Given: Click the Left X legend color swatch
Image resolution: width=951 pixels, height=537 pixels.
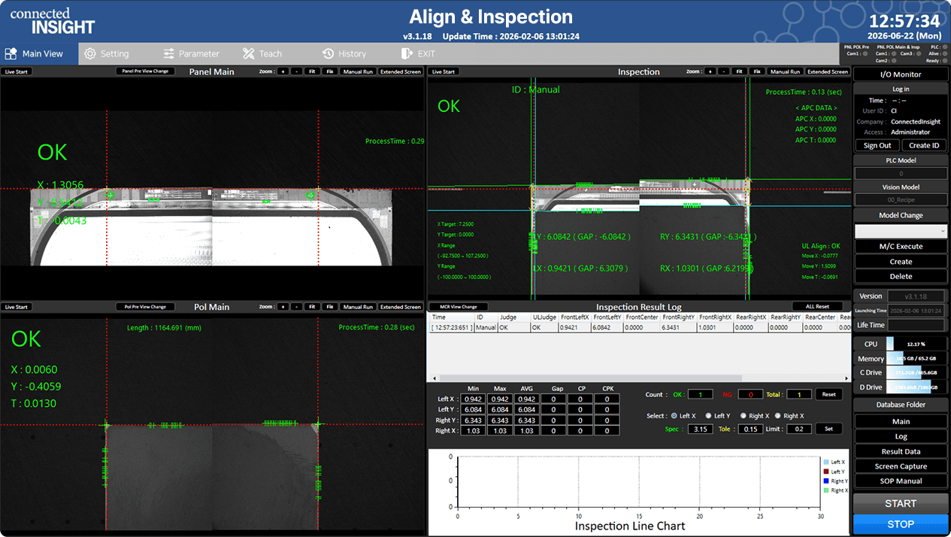Looking at the screenshot, I should pos(826,462).
